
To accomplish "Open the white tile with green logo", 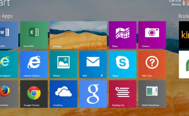I will coord(184,64).
